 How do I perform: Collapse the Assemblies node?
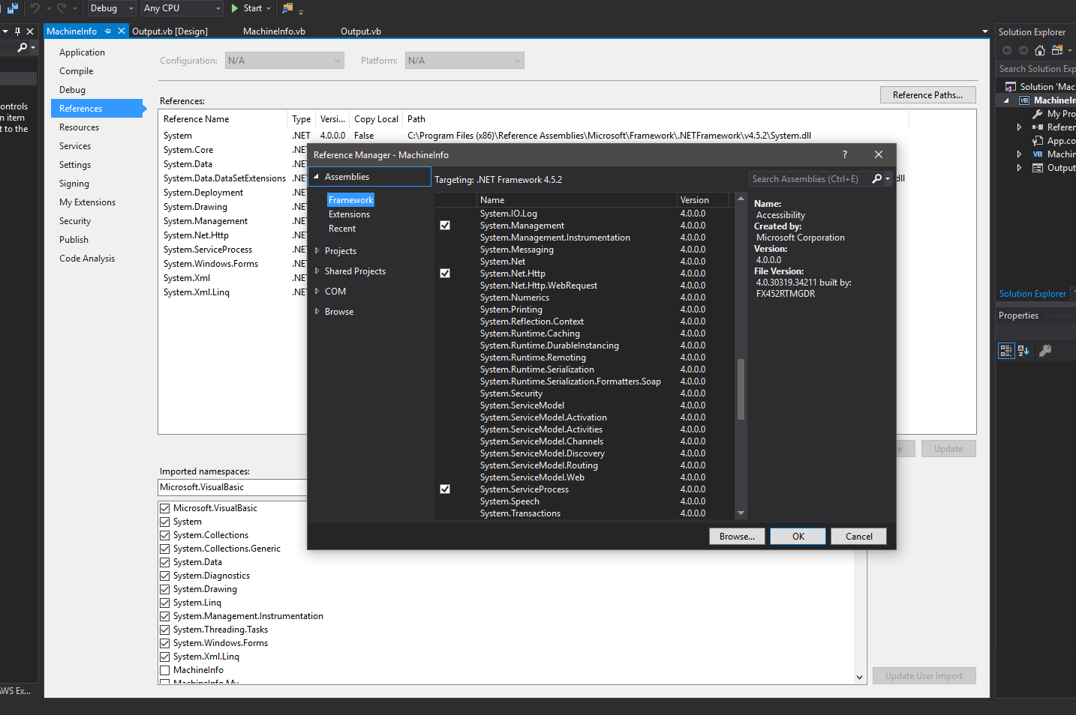point(317,177)
